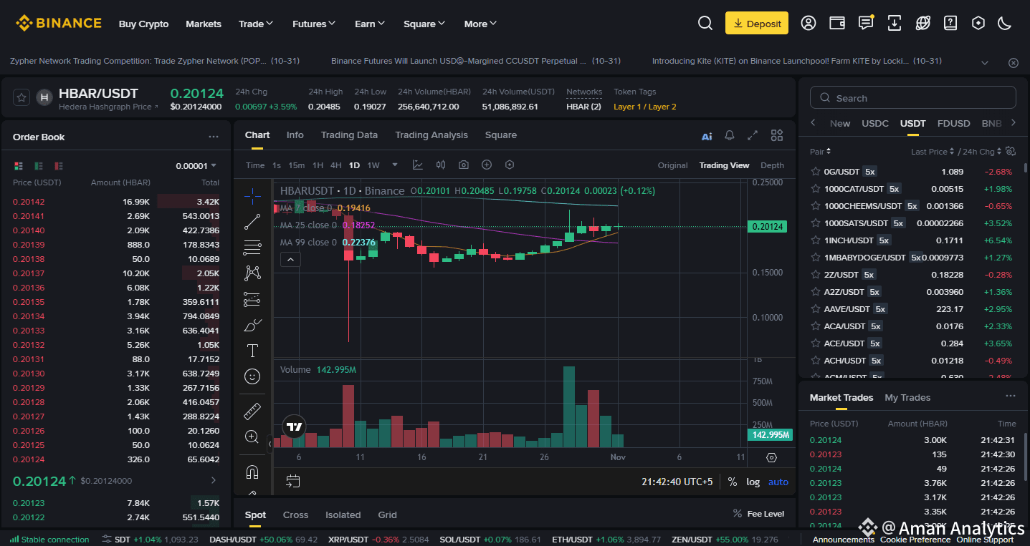Screen dimensions: 1030x546
Task: Click the chart AI icon
Action: tap(707, 136)
